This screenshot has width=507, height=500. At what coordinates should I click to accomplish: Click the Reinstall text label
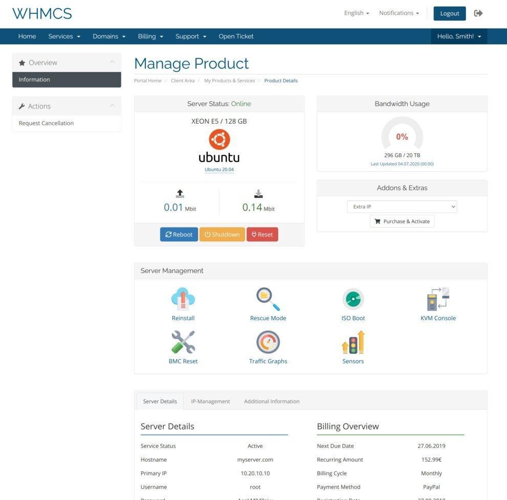pyautogui.click(x=183, y=318)
